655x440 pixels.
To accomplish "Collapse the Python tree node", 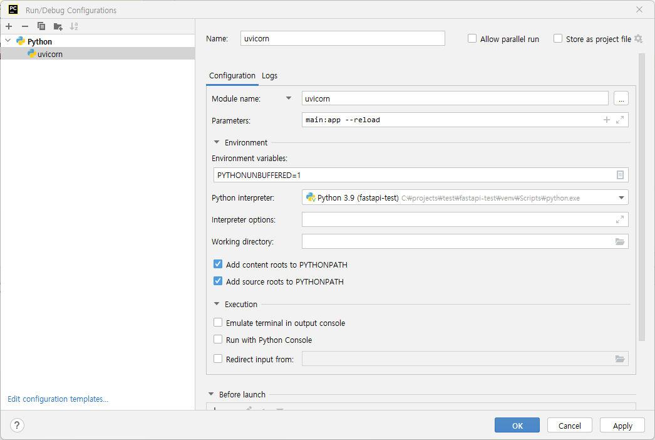I will tap(8, 41).
